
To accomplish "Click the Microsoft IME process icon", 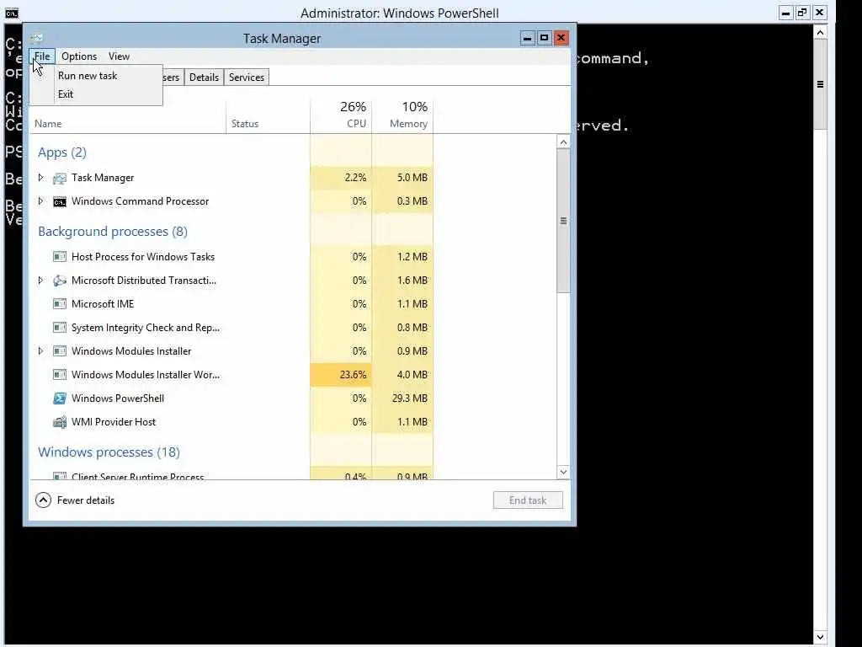I will (x=60, y=304).
